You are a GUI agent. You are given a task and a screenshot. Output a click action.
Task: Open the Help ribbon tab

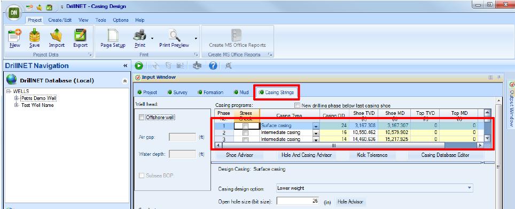pos(139,20)
